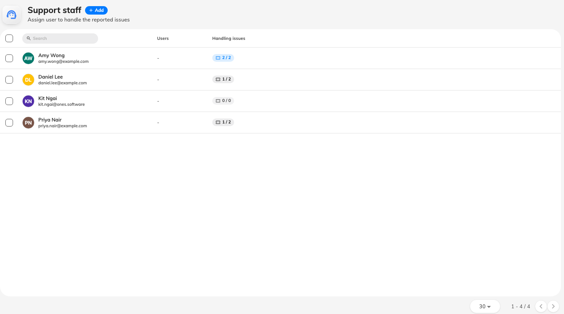Image resolution: width=564 pixels, height=314 pixels.
Task: Add a new support staff member
Action: coord(96,10)
